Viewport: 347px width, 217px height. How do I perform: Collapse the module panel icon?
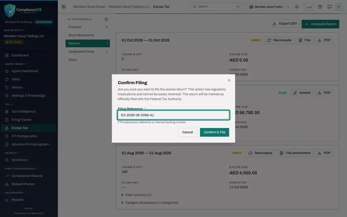click(106, 19)
